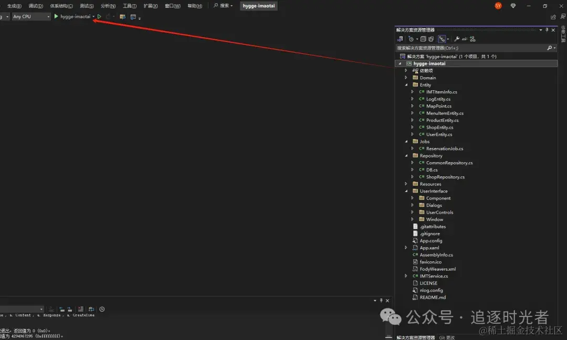
Task: Collapse the Jobs folder
Action: pyautogui.click(x=406, y=142)
